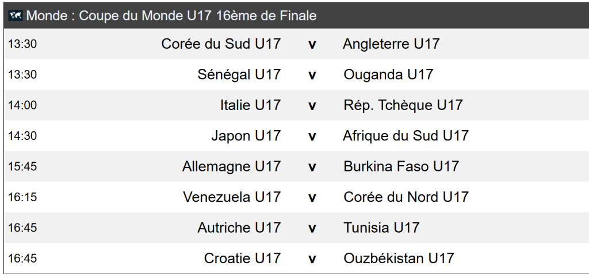Select Corée du Sud U17 team
Image resolution: width=589 pixels, height=274 pixels.
[x=221, y=44]
